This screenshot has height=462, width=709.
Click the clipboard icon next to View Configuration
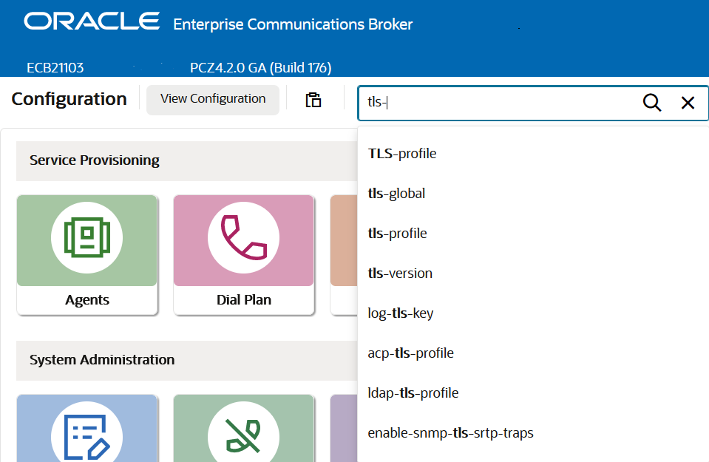click(x=313, y=99)
